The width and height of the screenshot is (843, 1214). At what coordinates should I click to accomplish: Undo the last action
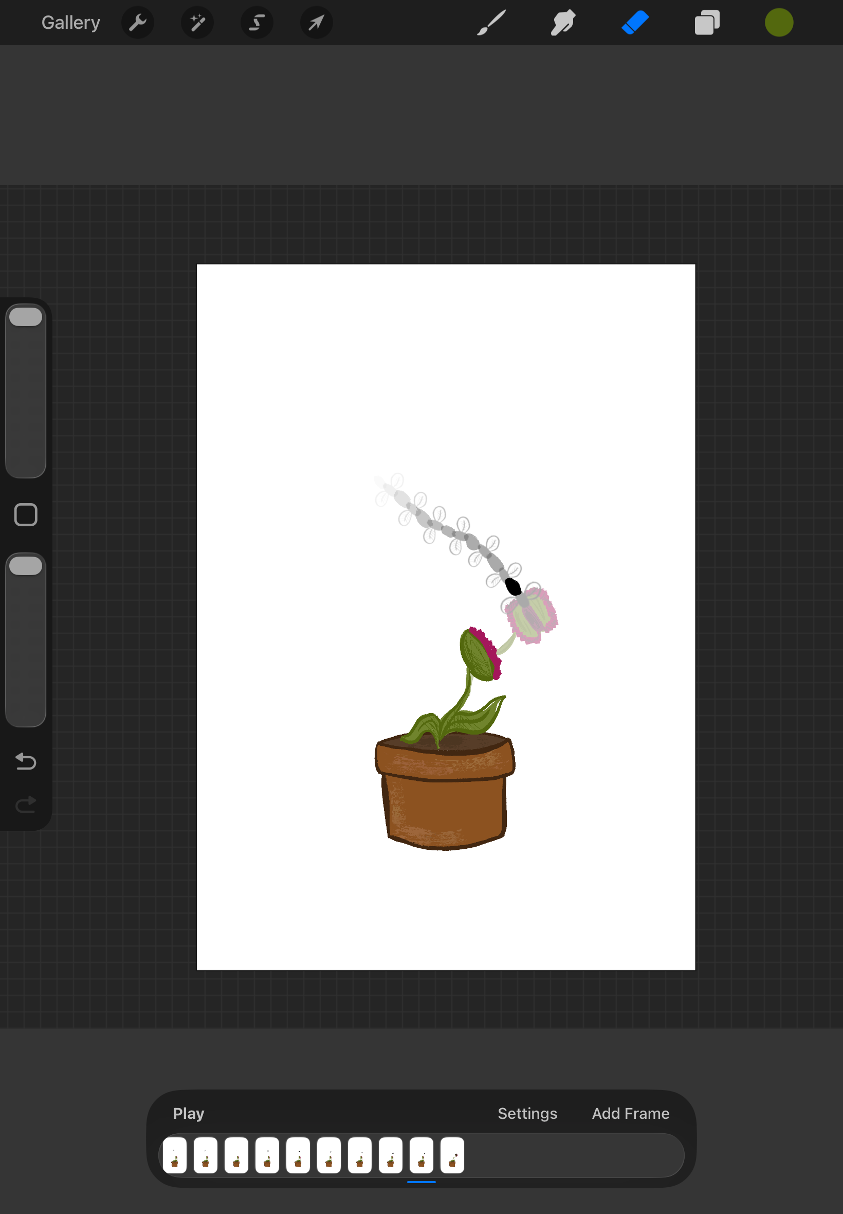(25, 761)
